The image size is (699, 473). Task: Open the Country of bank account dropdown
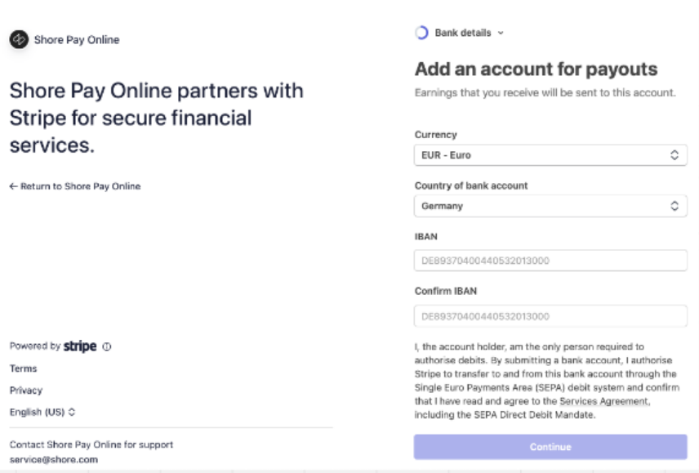point(550,206)
